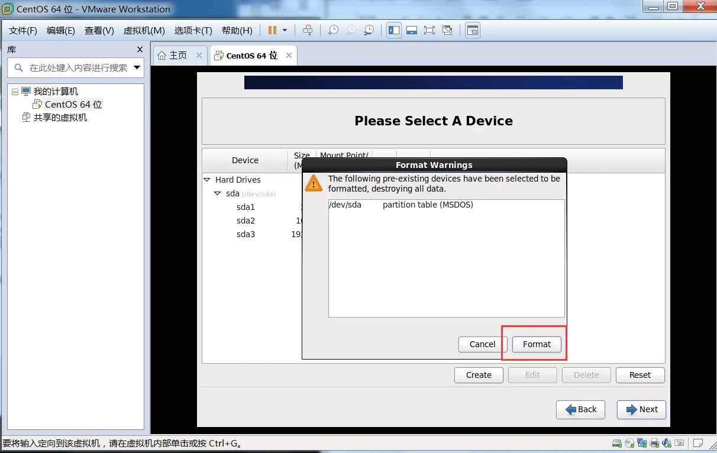Open the 选项卡(T) menu
Viewport: 717px width, 453px height.
tap(193, 31)
